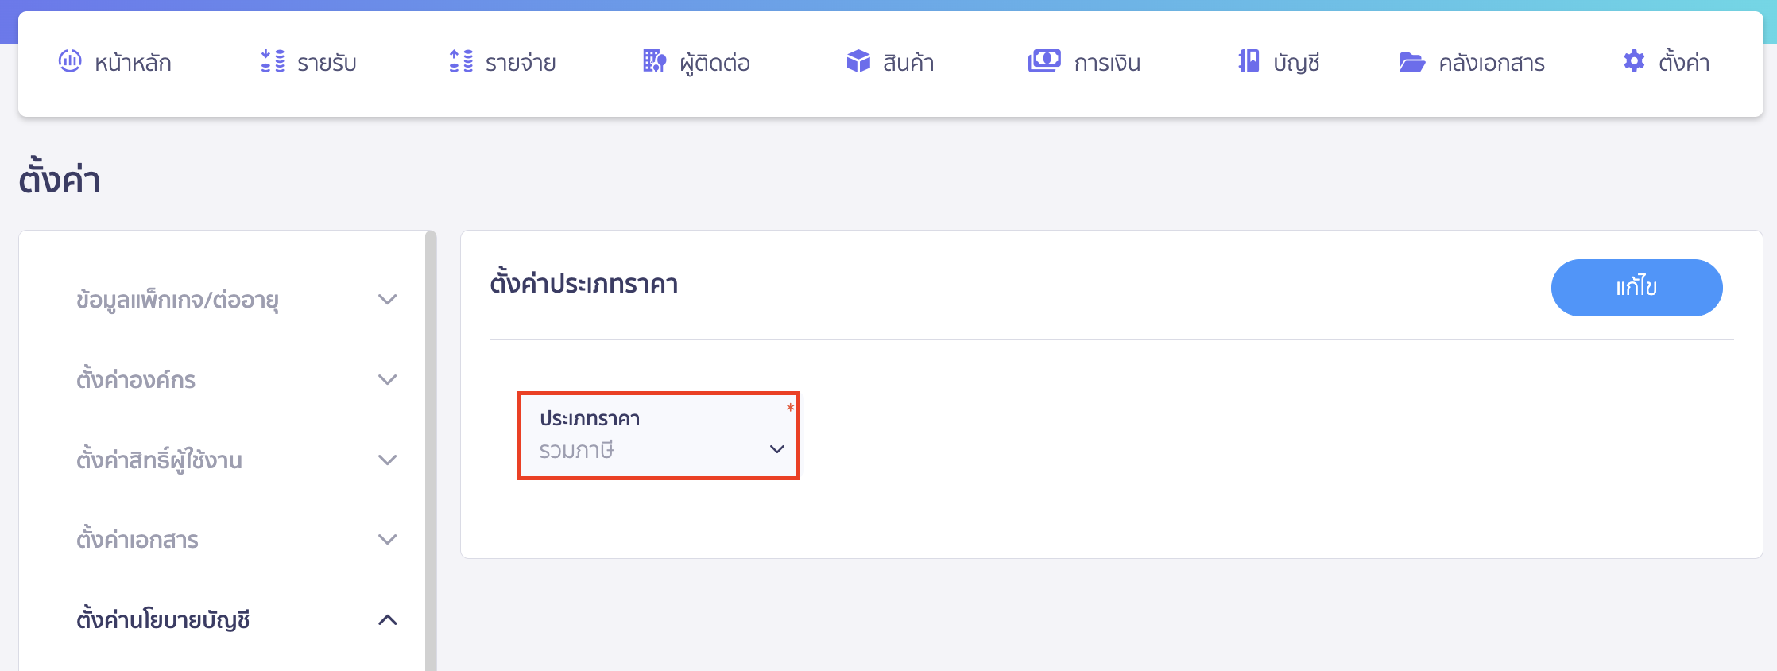Click the แก้ไข edit button
This screenshot has height=671, width=1777.
[1636, 288]
